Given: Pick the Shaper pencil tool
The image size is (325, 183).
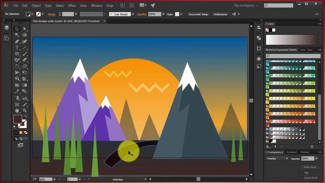Looking at the screenshot, I should coord(17,60).
